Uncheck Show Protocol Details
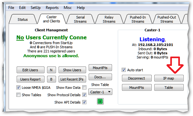193x116 pixels. (x=84, y=95)
